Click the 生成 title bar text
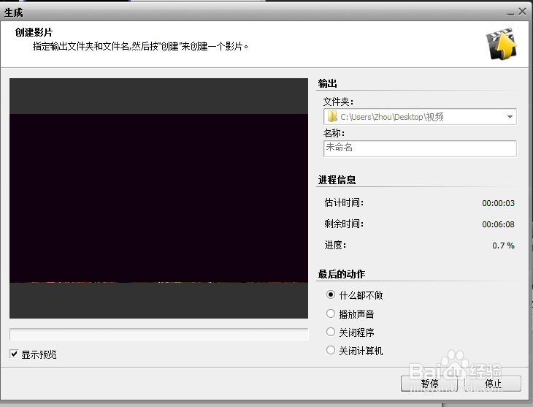This screenshot has height=407, width=533. click(13, 12)
